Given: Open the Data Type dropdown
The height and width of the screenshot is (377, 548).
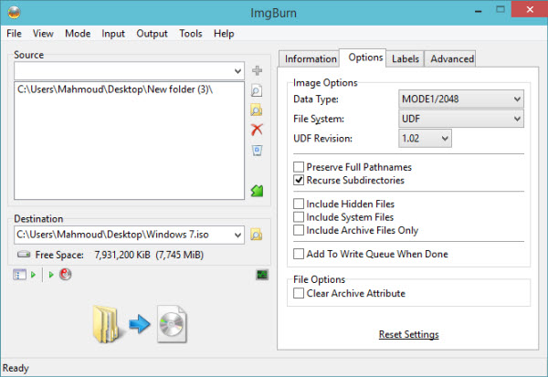Looking at the screenshot, I should pyautogui.click(x=461, y=99).
